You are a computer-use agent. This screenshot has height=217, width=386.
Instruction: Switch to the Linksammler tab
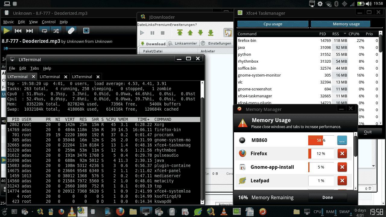[x=183, y=43]
